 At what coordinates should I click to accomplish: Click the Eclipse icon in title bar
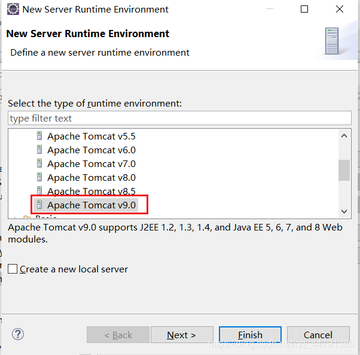tap(13, 9)
